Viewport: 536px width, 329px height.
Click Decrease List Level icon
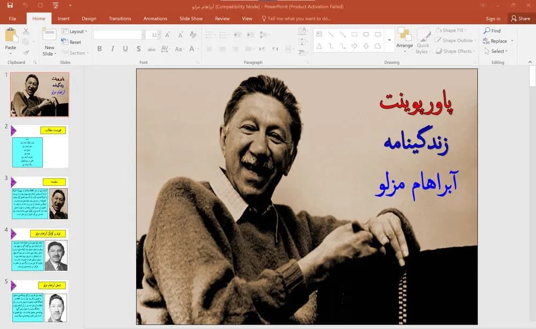pyautogui.click(x=237, y=35)
